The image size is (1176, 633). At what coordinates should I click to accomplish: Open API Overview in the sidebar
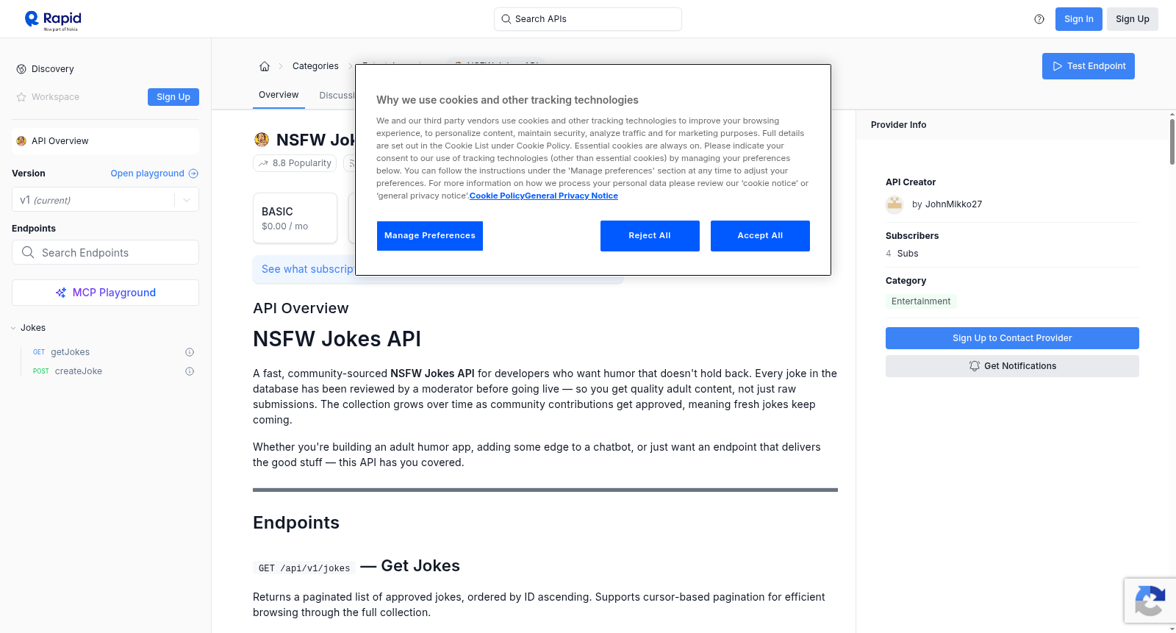[105, 141]
